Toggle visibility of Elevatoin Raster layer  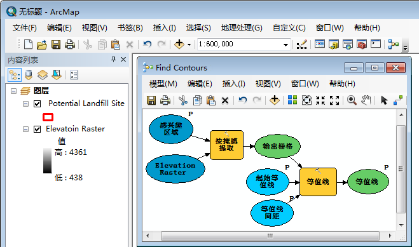point(37,129)
